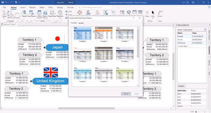
Task: Select the Japan branch
Action: coord(57,47)
